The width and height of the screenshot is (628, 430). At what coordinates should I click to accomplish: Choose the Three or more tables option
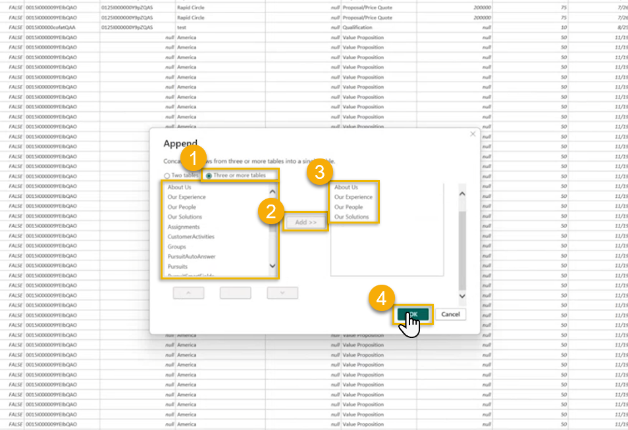[x=209, y=176]
